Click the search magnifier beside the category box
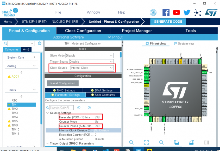This screenshot has height=151, width=220. tap(5, 43)
